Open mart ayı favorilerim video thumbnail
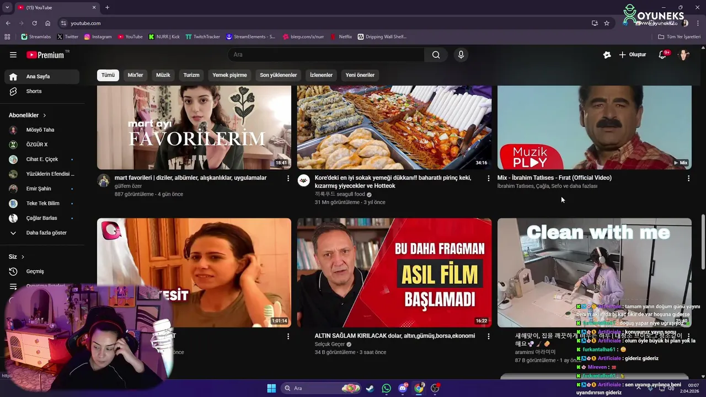 (x=194, y=127)
